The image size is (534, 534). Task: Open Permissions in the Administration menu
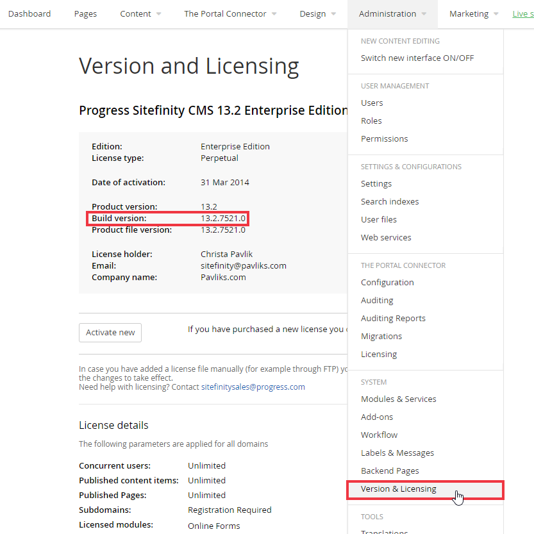384,139
